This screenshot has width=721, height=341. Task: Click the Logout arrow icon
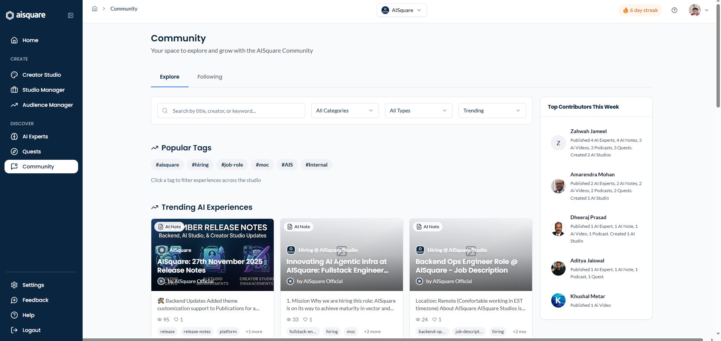tap(14, 330)
